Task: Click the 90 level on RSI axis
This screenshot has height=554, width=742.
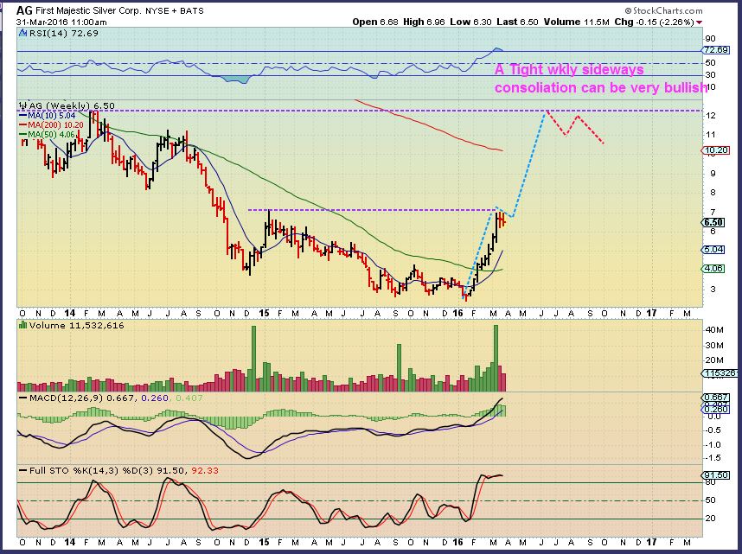Action: tap(710, 39)
